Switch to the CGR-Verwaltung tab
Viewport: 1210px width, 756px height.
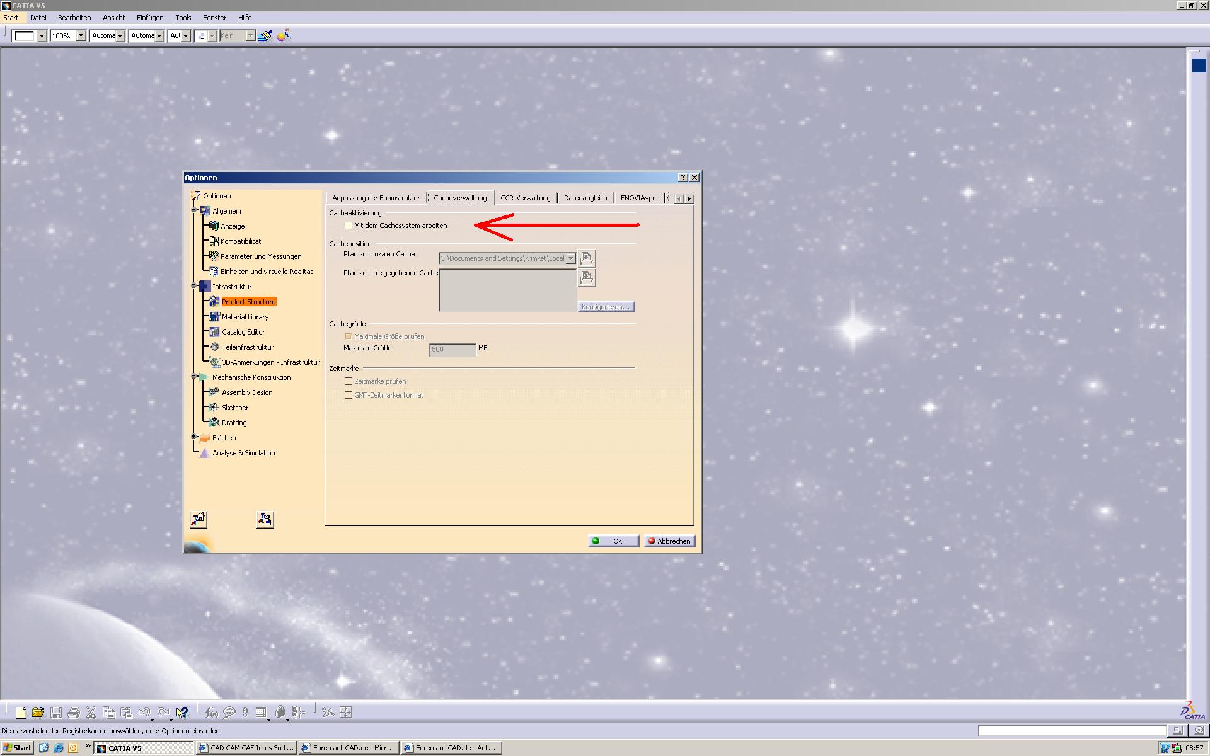point(526,198)
